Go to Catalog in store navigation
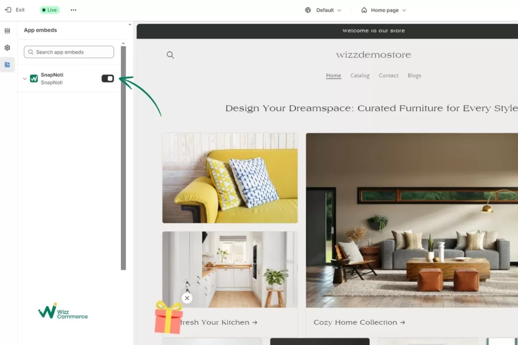The image size is (518, 345). click(360, 76)
